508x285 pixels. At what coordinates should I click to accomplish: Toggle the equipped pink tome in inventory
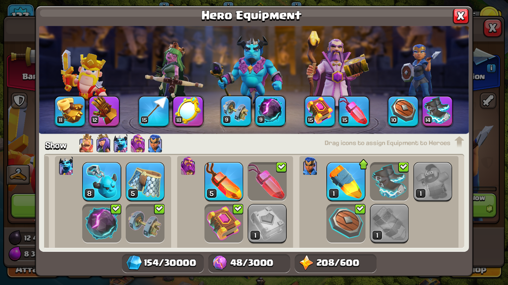(x=224, y=223)
